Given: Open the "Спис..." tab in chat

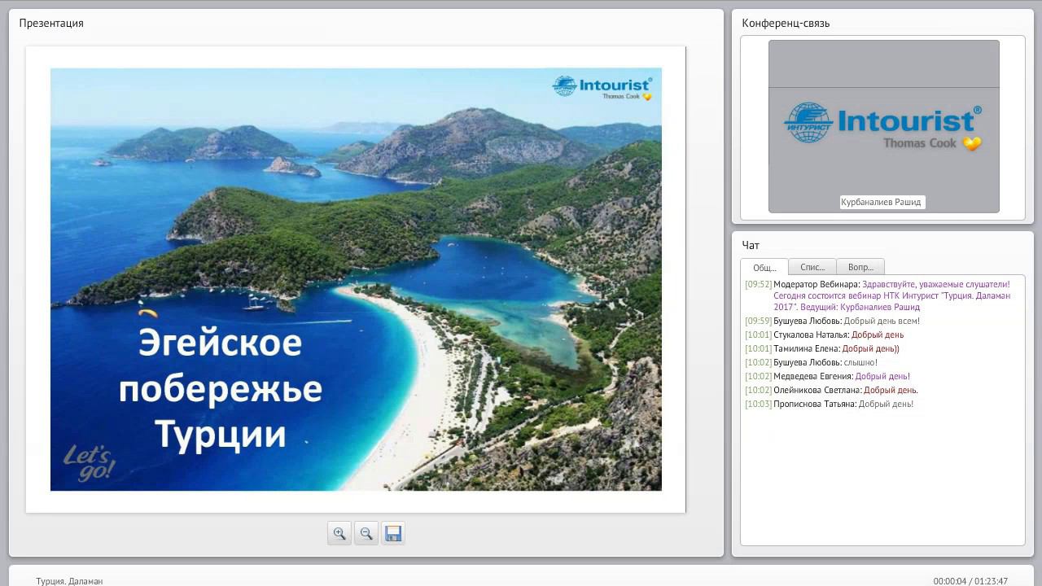Looking at the screenshot, I should tap(812, 267).
